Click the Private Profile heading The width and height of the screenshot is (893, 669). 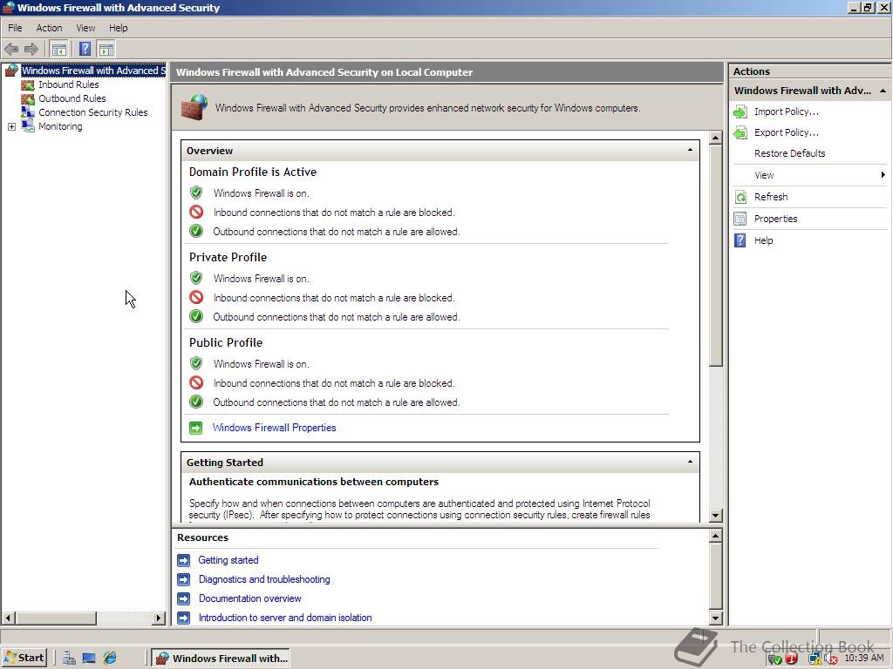[228, 257]
